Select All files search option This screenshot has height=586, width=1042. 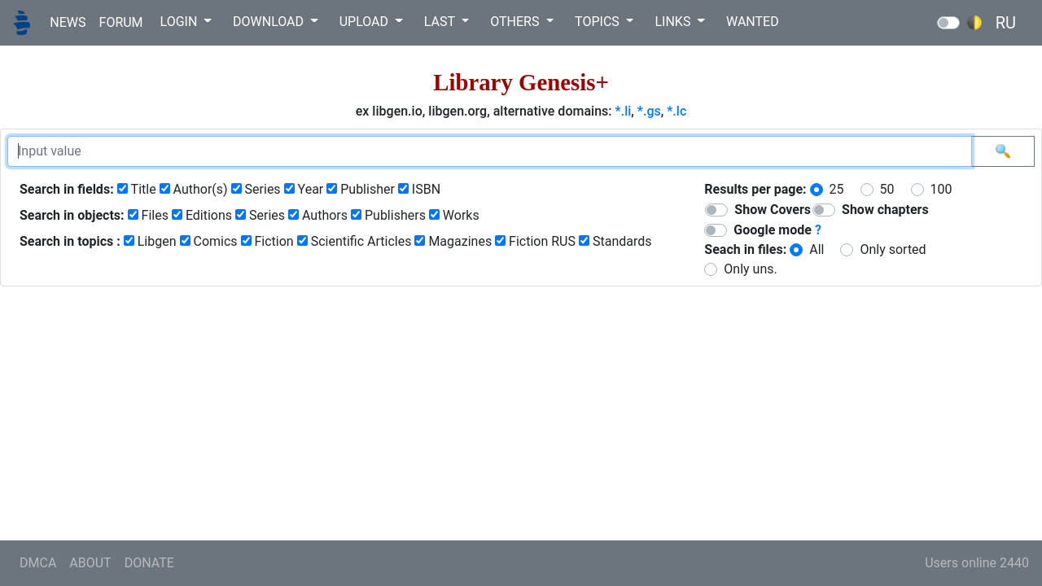tap(796, 250)
